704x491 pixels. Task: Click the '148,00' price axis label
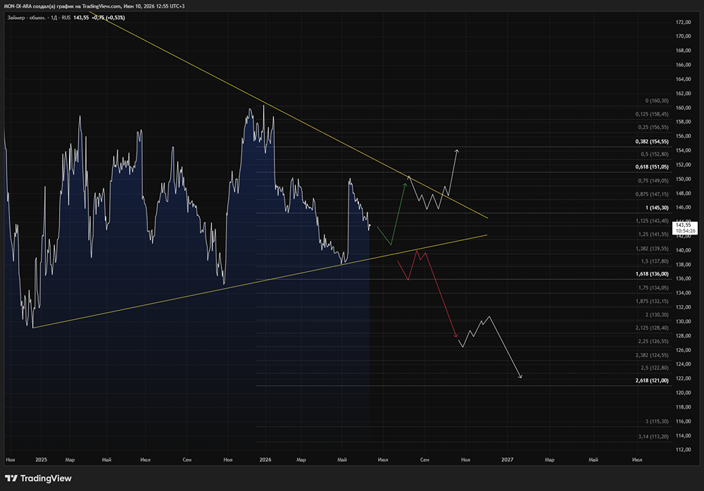tap(684, 193)
